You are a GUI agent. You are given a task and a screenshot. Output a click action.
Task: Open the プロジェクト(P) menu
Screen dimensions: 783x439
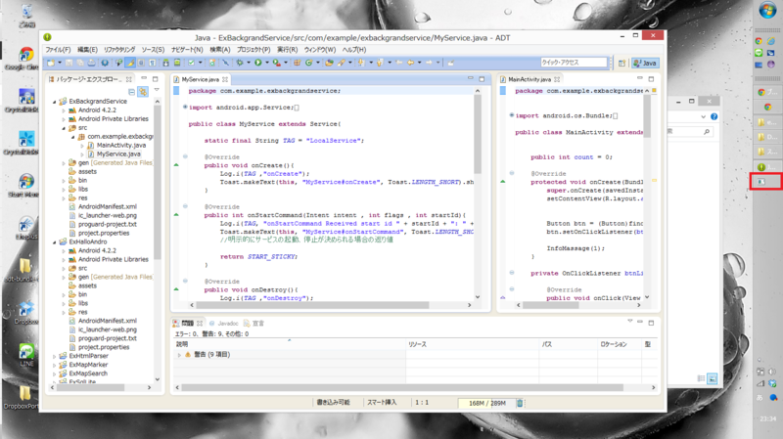tap(253, 50)
